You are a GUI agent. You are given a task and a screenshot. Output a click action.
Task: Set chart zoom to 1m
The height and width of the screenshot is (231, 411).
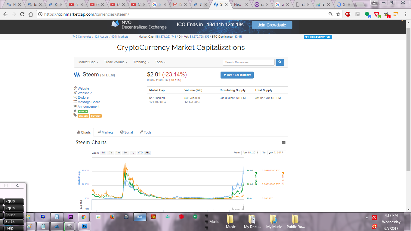[118, 153]
